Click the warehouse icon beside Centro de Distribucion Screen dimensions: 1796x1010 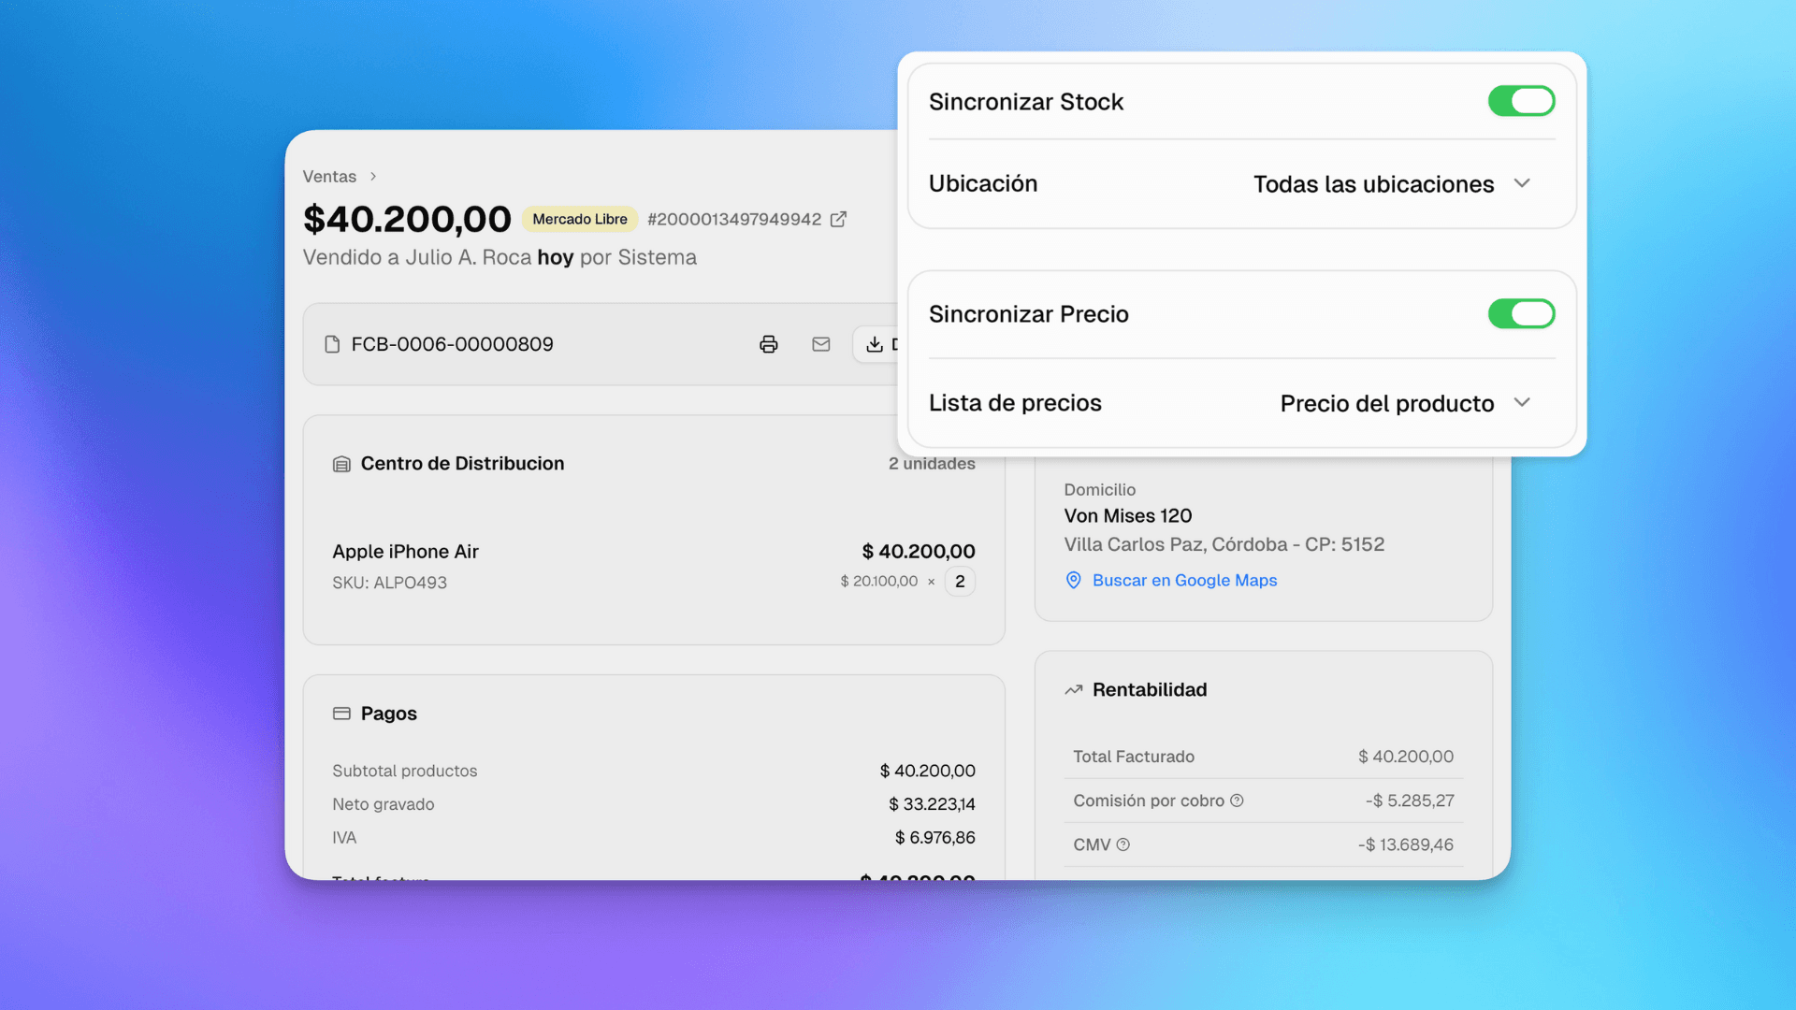[341, 463]
